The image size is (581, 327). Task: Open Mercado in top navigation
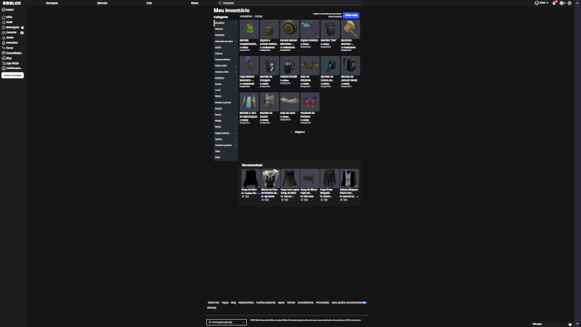[102, 3]
